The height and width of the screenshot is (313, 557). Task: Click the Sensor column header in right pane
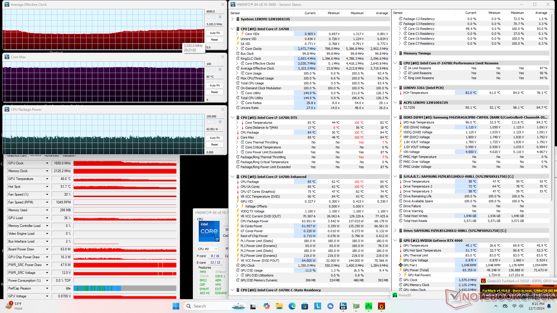click(423, 13)
